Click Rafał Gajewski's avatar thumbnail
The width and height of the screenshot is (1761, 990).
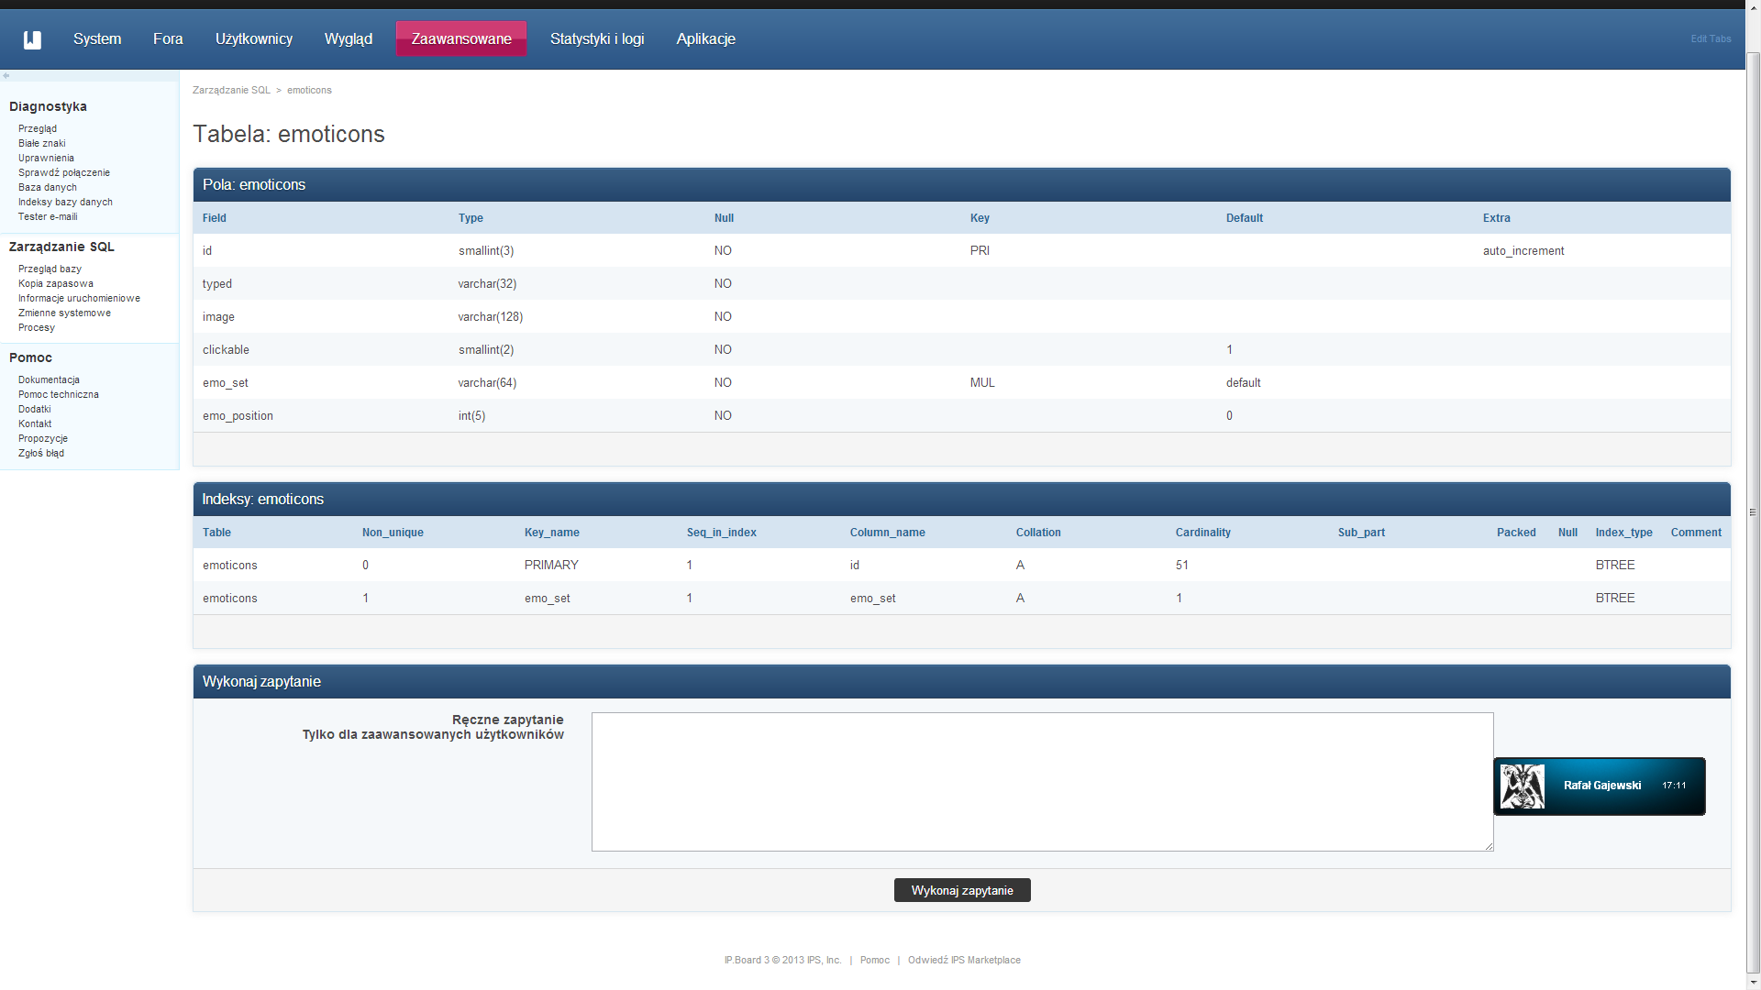coord(1522,786)
